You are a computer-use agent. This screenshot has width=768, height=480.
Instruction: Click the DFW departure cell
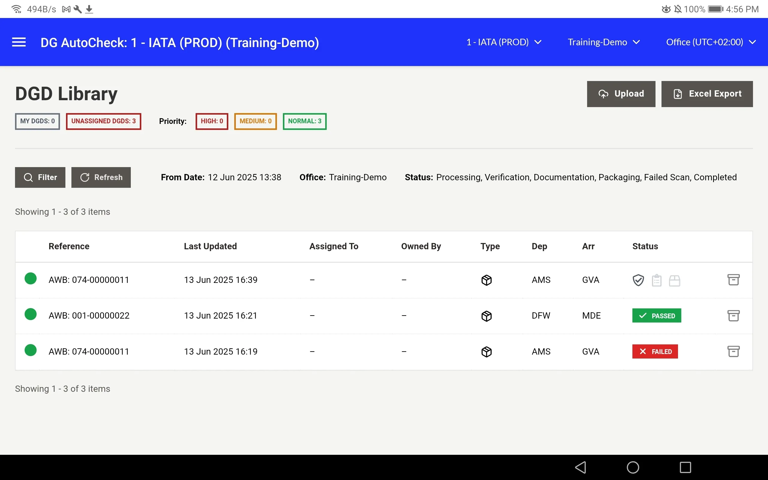pos(541,316)
